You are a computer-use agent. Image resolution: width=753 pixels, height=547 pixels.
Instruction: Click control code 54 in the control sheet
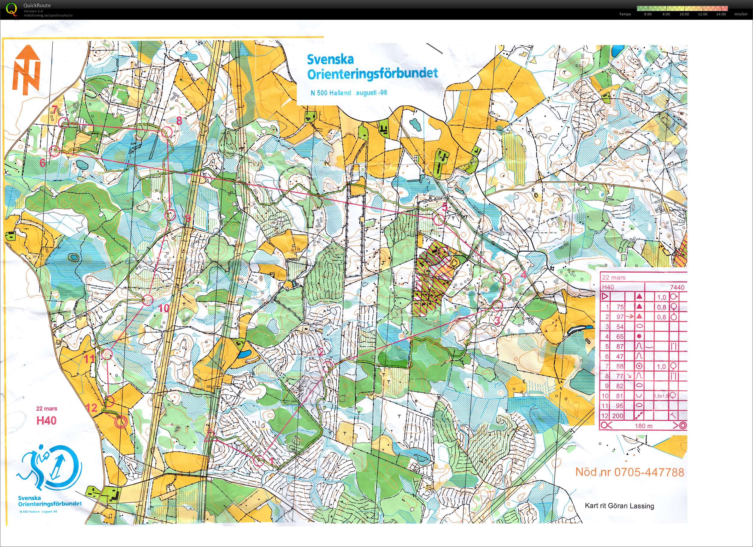(620, 327)
